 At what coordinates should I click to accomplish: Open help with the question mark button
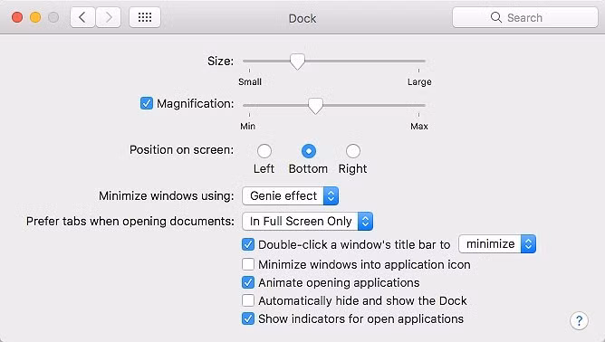(x=579, y=320)
